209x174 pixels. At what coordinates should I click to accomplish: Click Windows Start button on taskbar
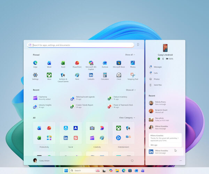click(66, 171)
